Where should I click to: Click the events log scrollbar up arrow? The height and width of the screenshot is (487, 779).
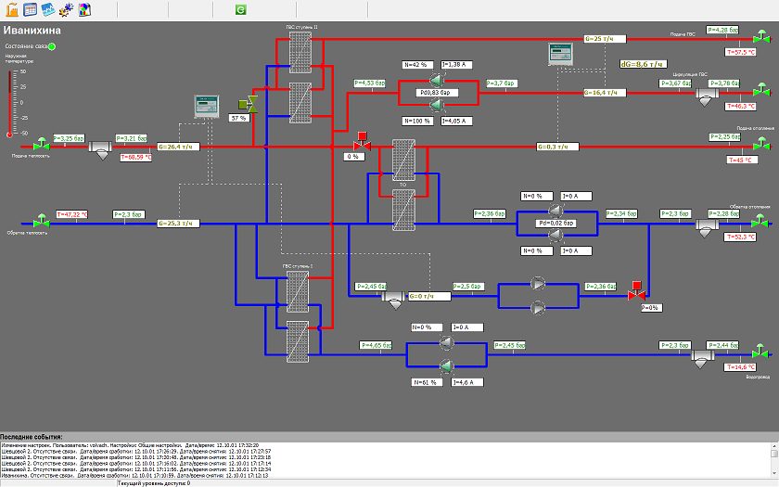[773, 444]
